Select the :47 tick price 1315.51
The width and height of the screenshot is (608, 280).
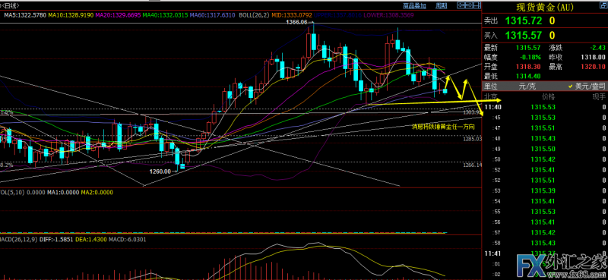543,127
